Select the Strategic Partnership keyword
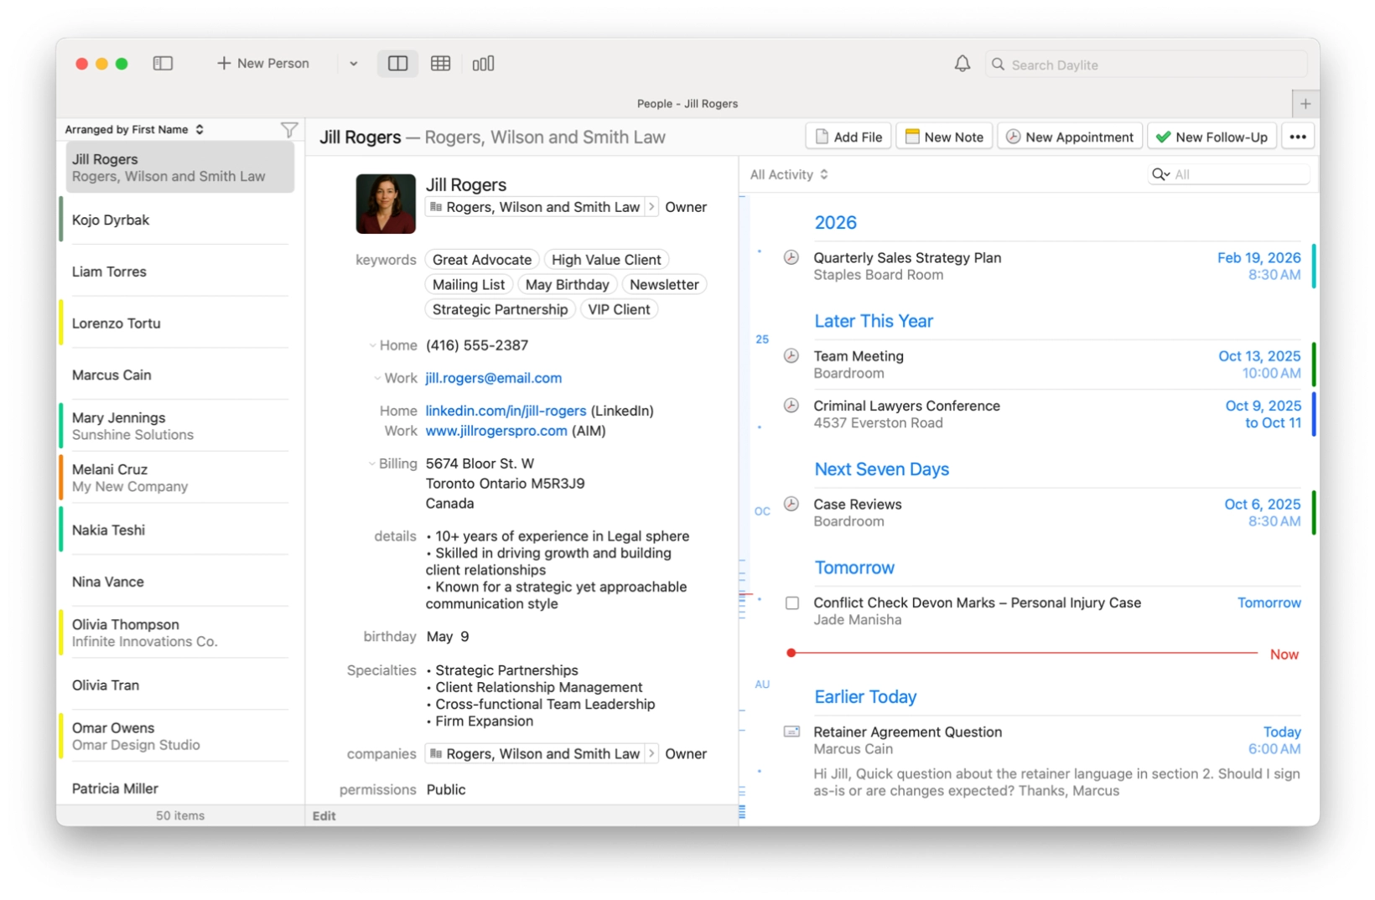The image size is (1375, 900). point(501,309)
